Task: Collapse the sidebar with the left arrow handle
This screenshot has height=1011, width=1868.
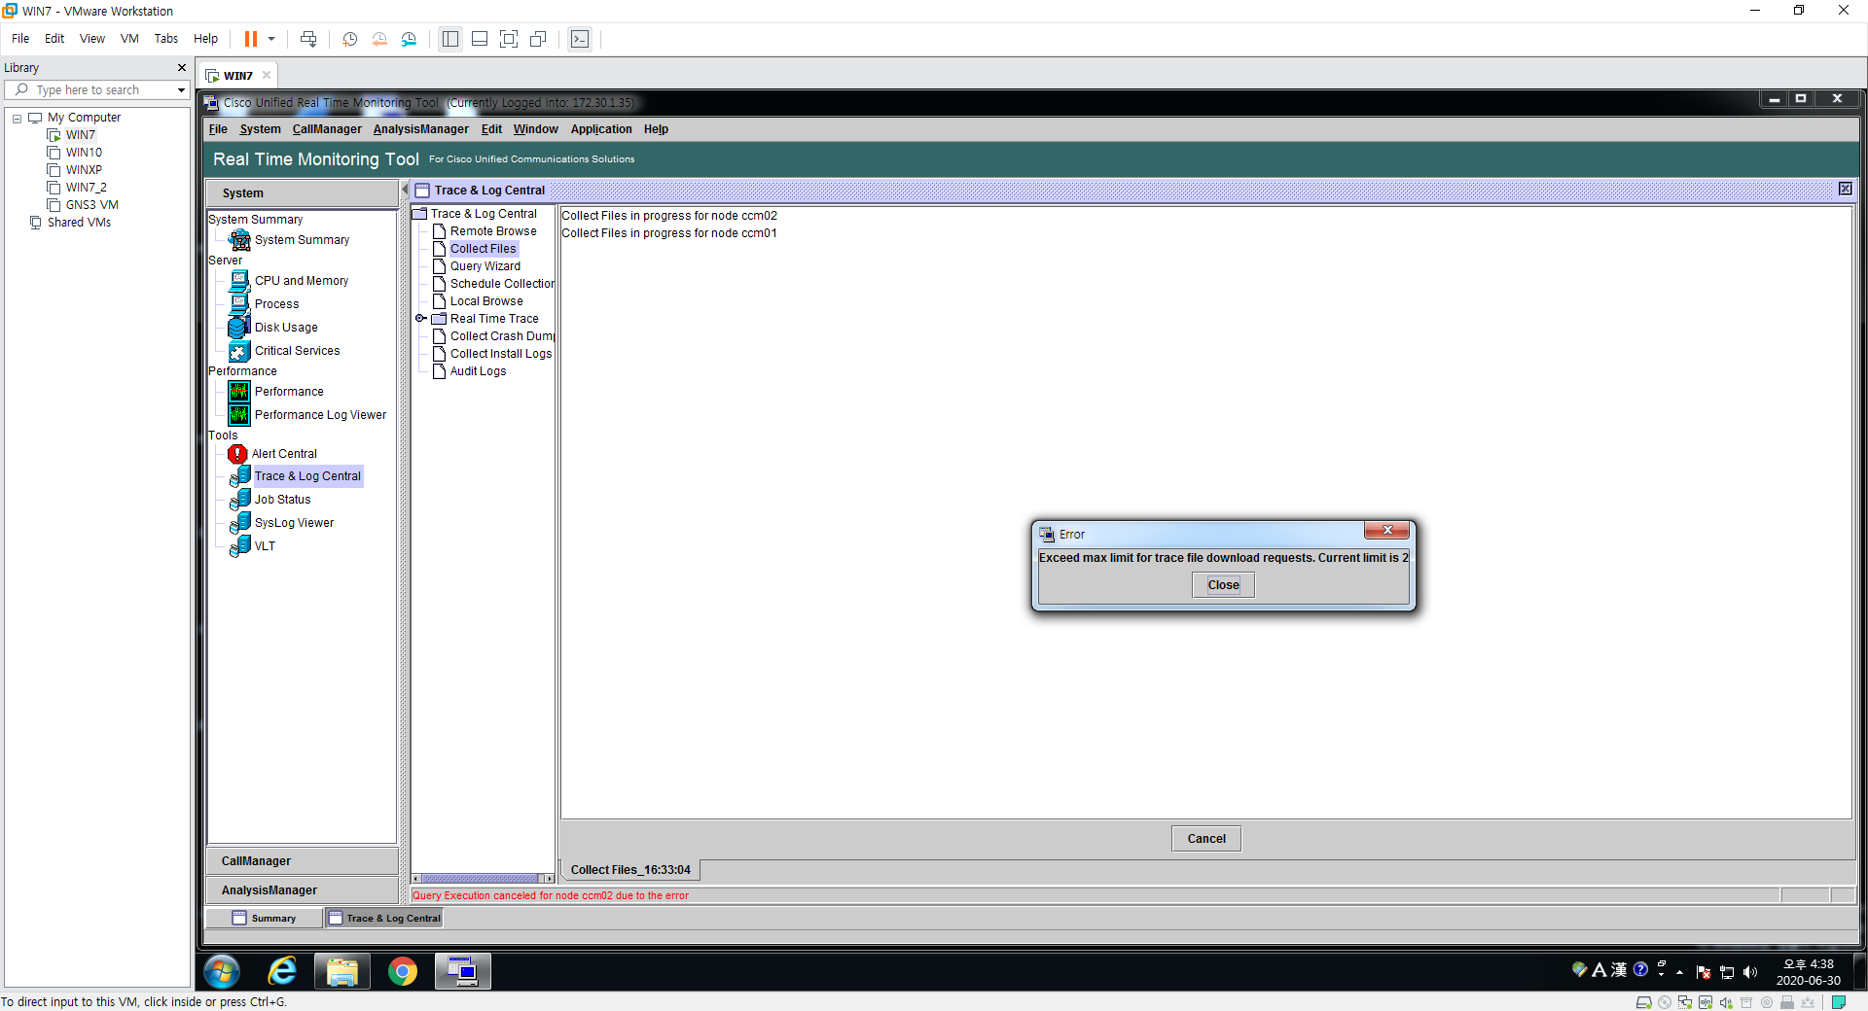Action: (x=405, y=190)
